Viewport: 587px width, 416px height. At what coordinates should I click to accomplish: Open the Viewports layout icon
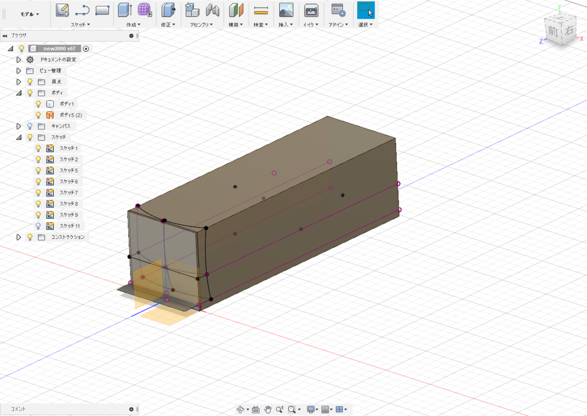339,409
